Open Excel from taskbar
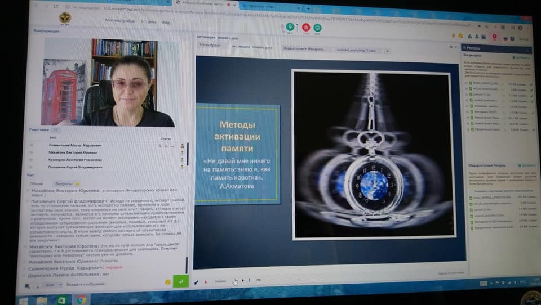This screenshot has width=541, height=305. [62, 300]
